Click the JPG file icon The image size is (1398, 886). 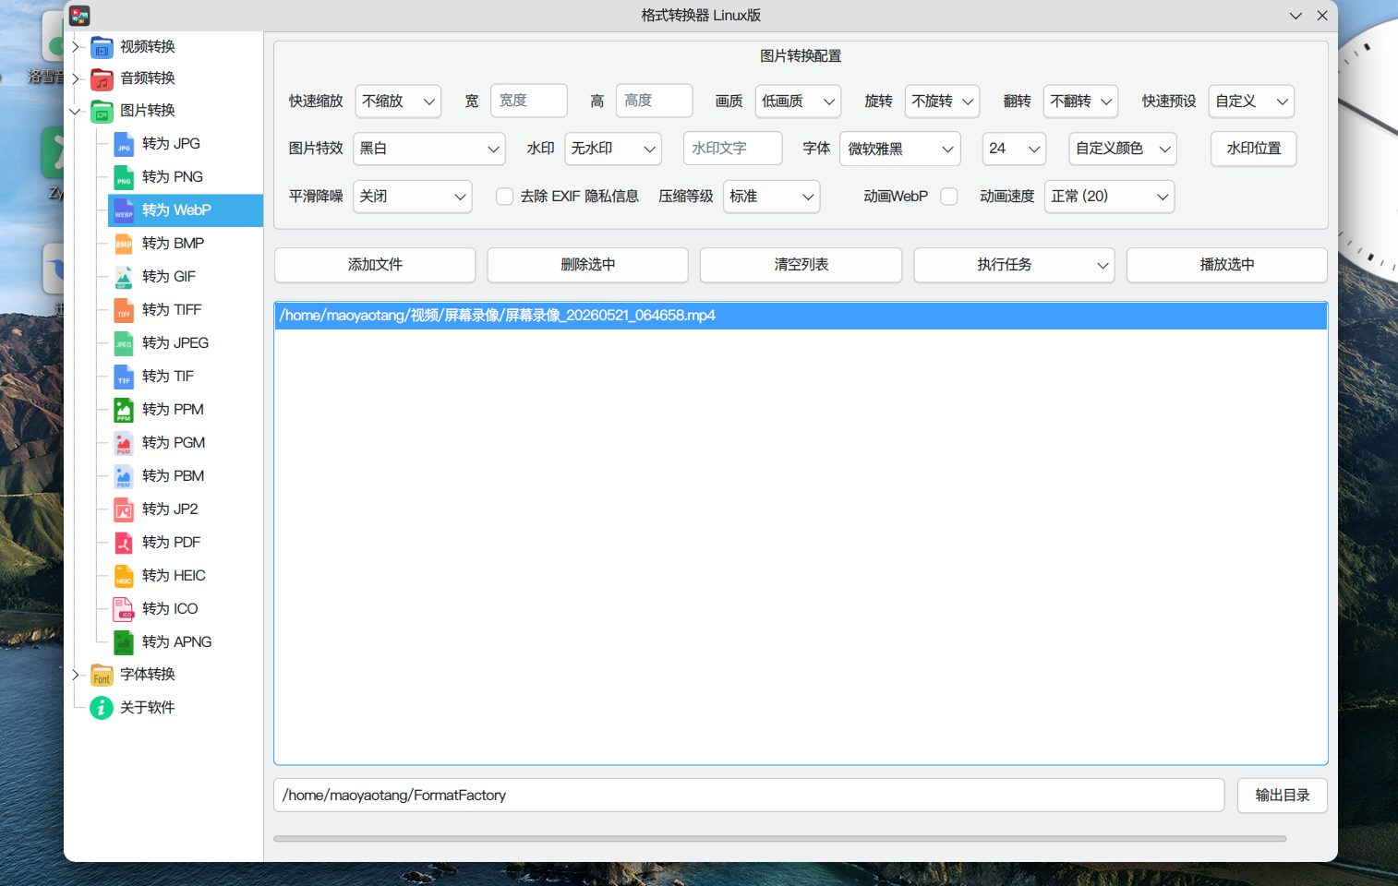(124, 144)
